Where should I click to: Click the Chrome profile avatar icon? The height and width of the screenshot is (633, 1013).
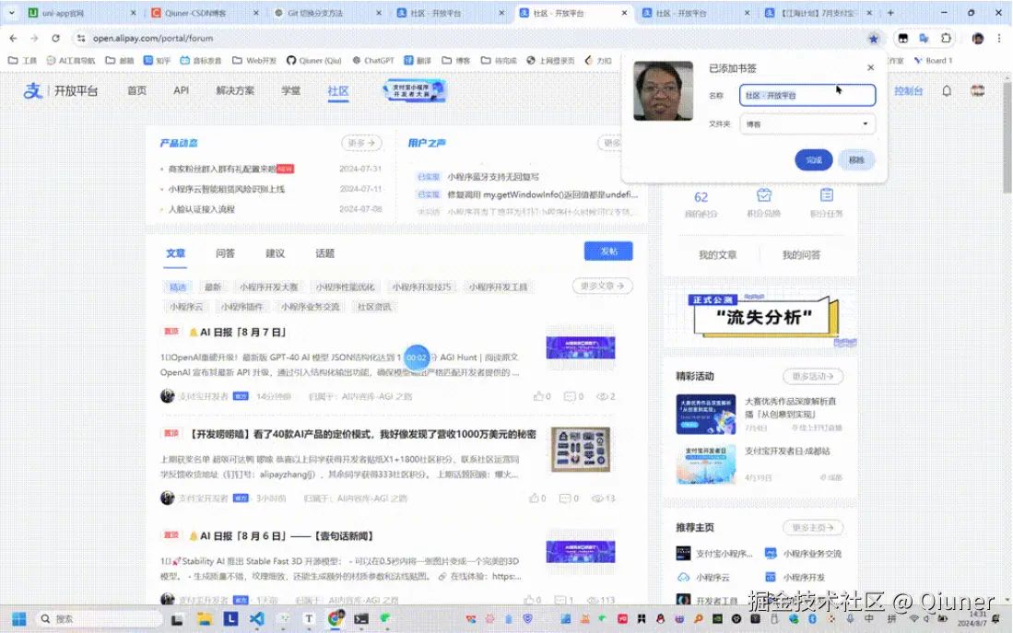(978, 39)
